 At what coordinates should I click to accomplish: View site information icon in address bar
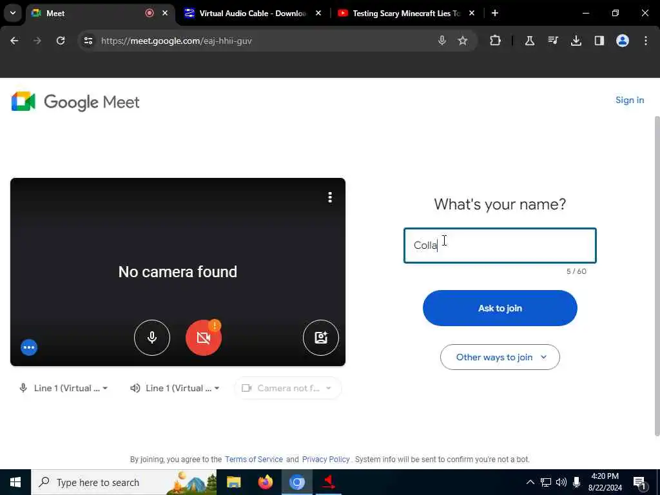point(88,41)
